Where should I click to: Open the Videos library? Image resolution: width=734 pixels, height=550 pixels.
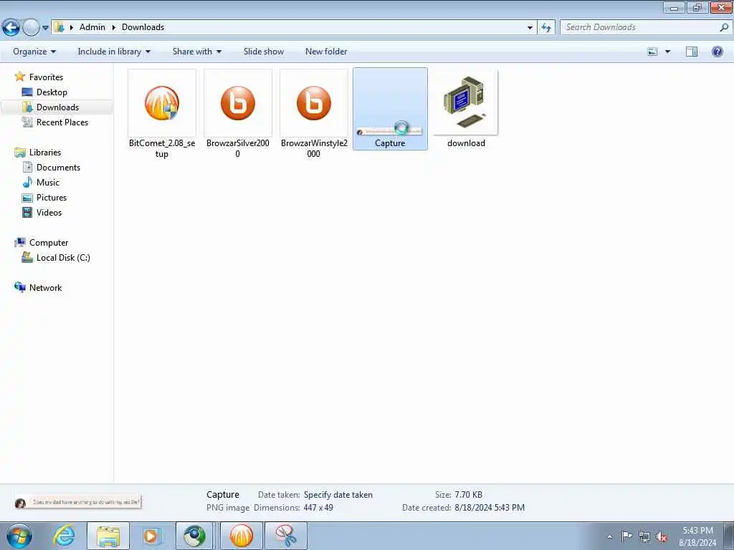[49, 212]
